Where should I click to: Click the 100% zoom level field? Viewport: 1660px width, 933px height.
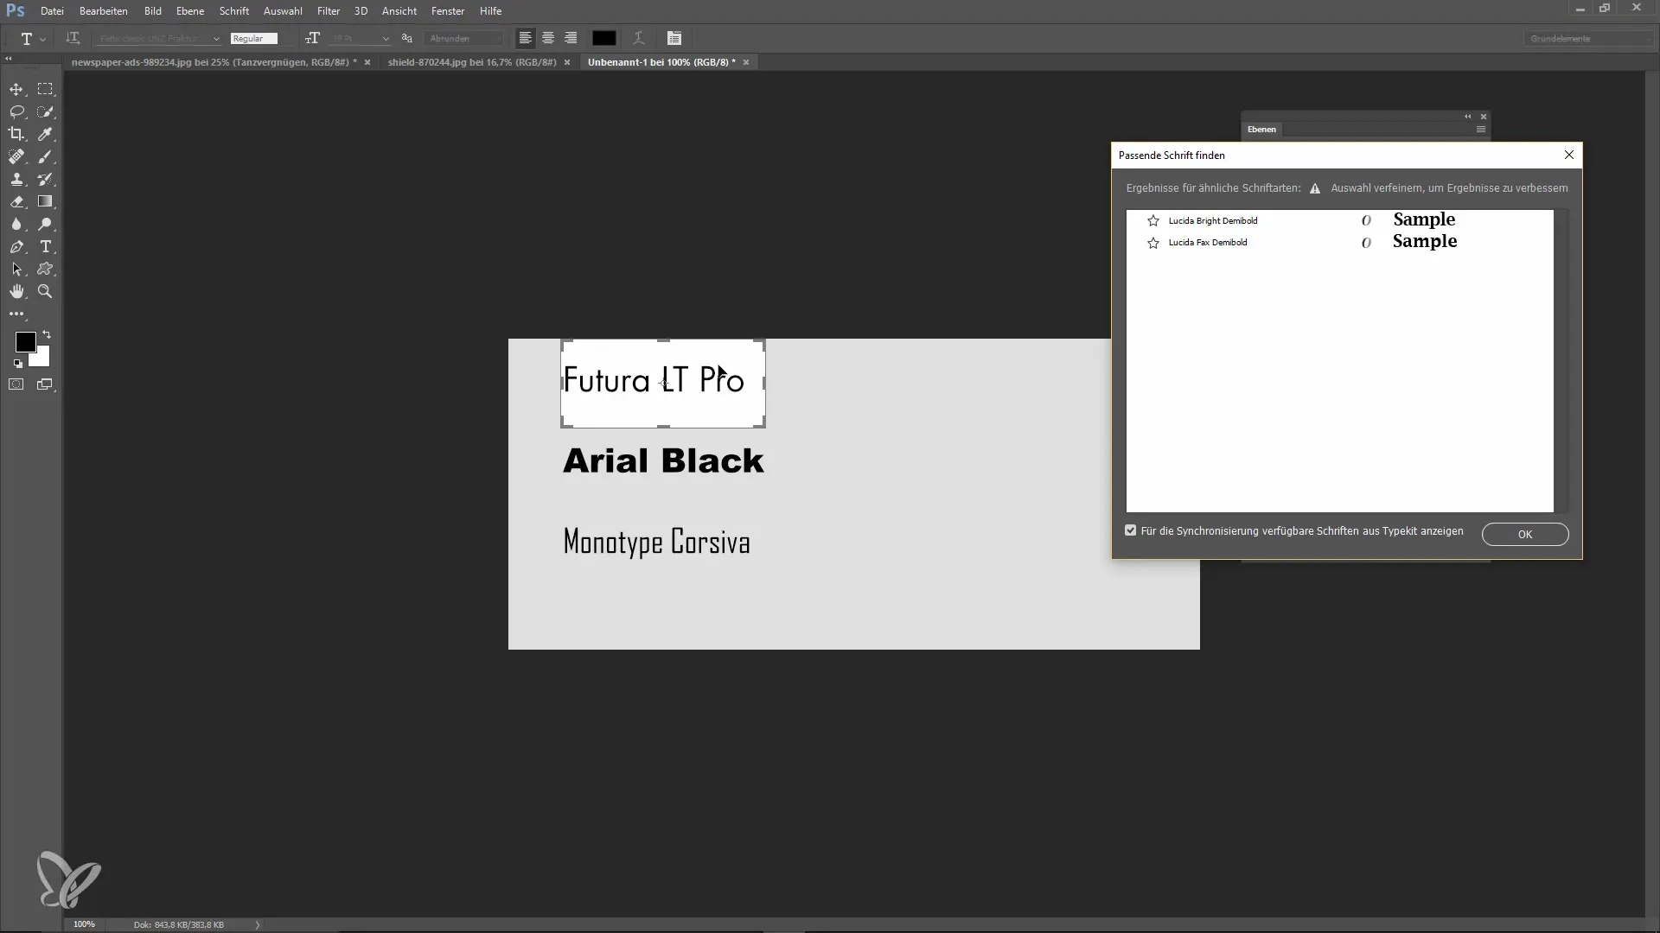[84, 924]
